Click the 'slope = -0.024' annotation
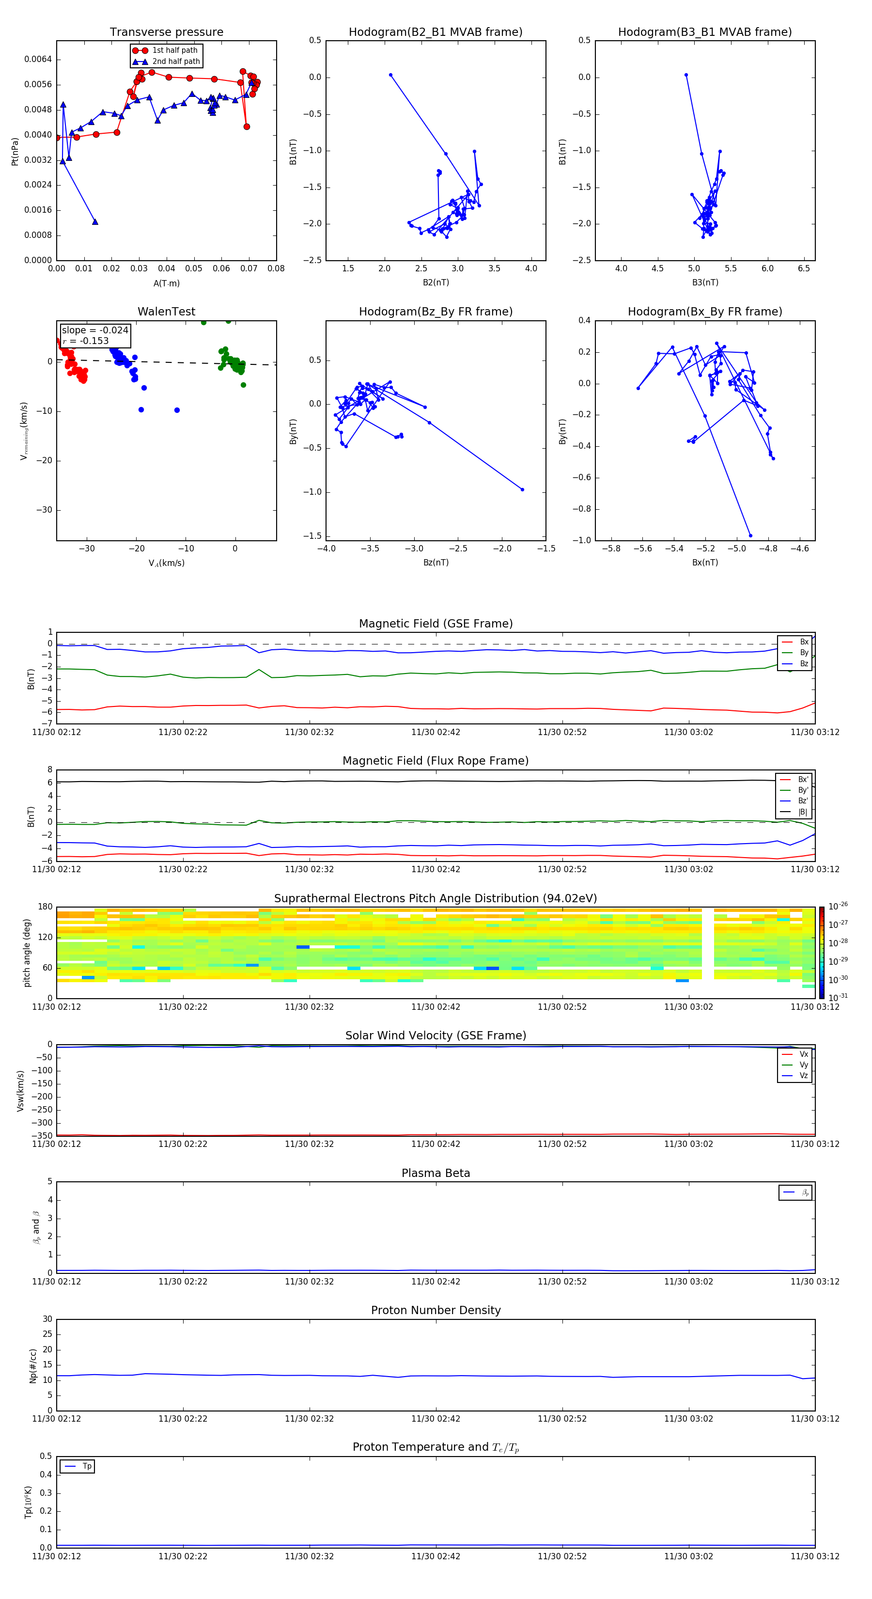This screenshot has height=1599, width=872. coord(95,330)
